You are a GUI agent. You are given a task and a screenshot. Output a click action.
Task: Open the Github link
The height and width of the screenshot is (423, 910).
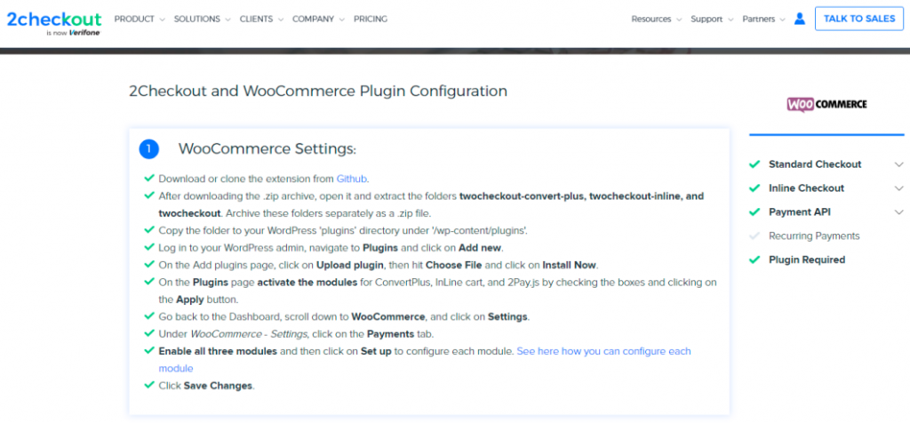coord(351,179)
